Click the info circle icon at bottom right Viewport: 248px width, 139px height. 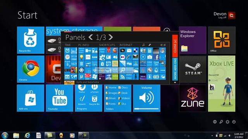(215, 122)
